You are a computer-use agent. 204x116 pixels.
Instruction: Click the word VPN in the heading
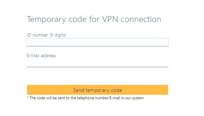(x=110, y=19)
